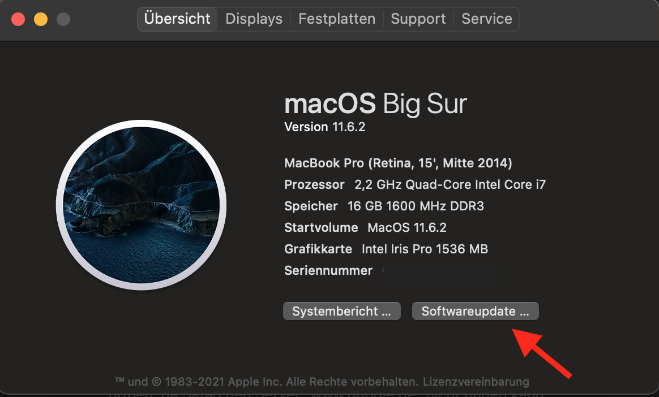Minimize window with the yellow button
Viewport: 659px width, 397px height.
tap(41, 19)
